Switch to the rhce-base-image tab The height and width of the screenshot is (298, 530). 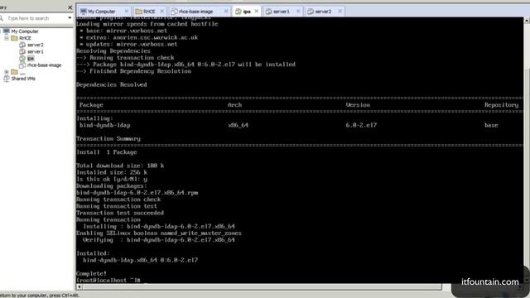click(195, 12)
